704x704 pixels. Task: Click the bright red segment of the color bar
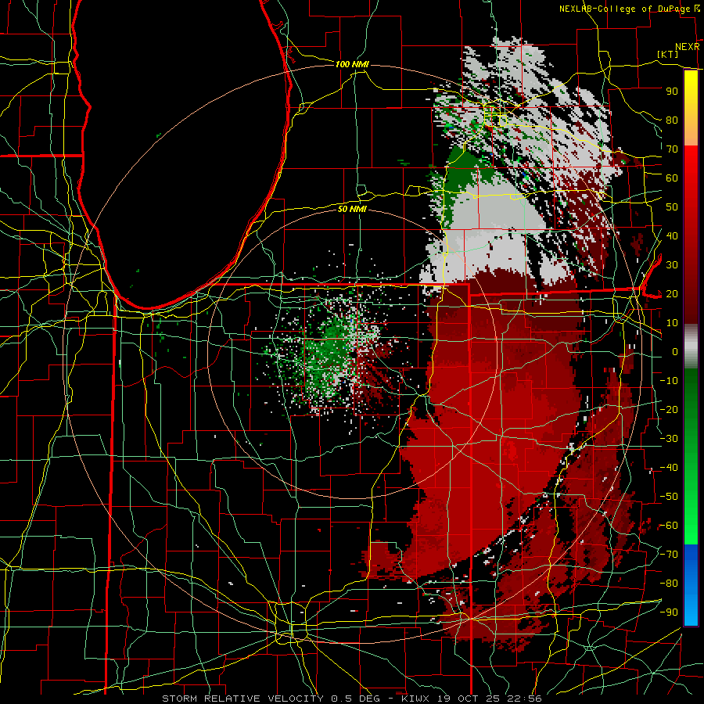(x=691, y=175)
